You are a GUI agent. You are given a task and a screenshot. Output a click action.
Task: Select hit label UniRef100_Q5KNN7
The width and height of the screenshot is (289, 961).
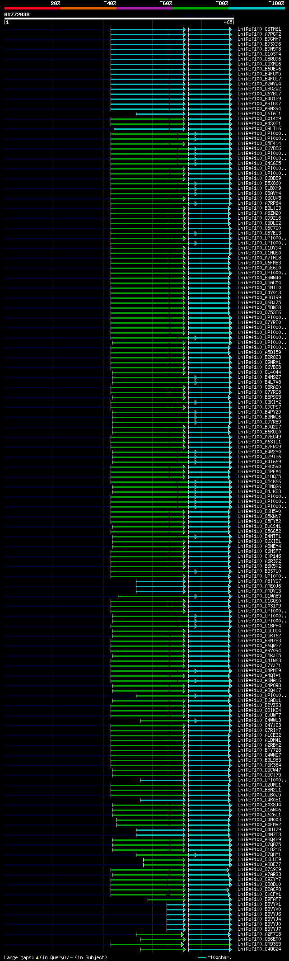[x=259, y=516]
